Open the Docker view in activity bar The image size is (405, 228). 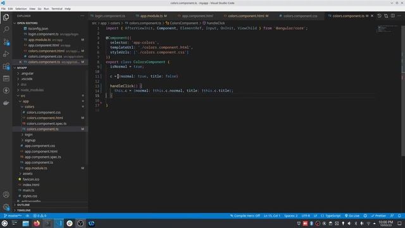(6, 103)
